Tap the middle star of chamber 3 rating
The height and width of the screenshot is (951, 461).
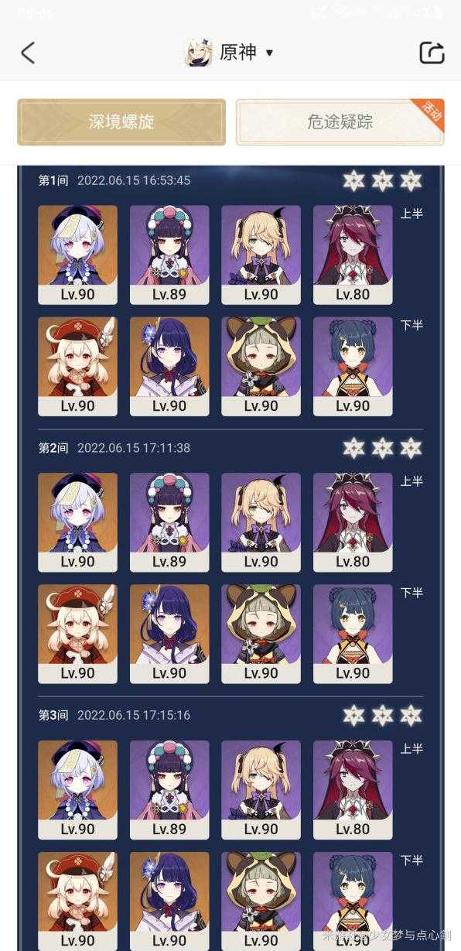[x=382, y=715]
